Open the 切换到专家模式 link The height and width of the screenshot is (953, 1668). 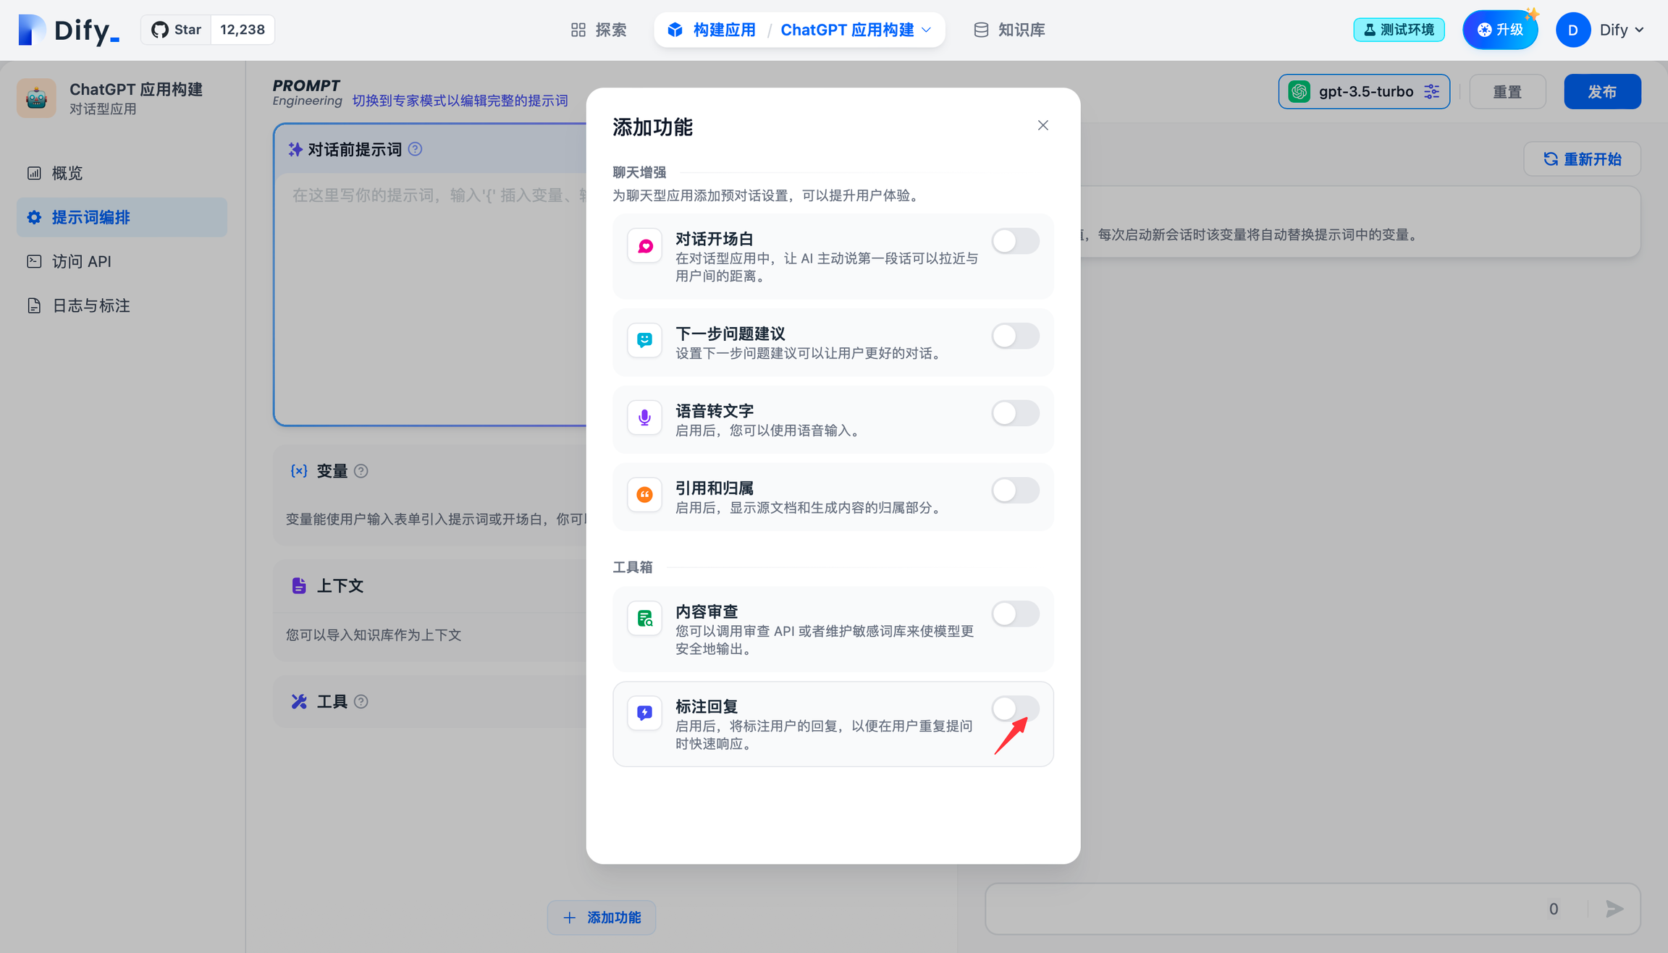pyautogui.click(x=461, y=100)
